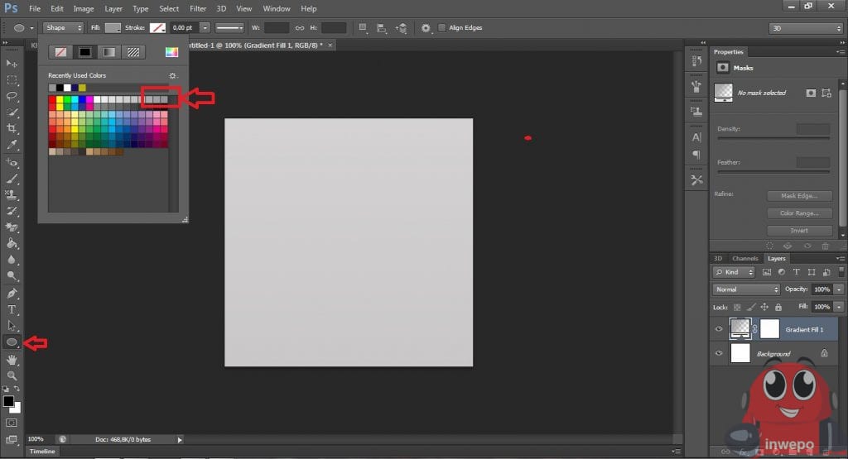This screenshot has width=848, height=459.
Task: Open the Filter menu
Action: [x=198, y=8]
